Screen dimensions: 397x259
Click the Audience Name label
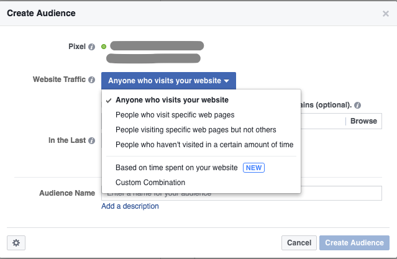click(x=67, y=193)
